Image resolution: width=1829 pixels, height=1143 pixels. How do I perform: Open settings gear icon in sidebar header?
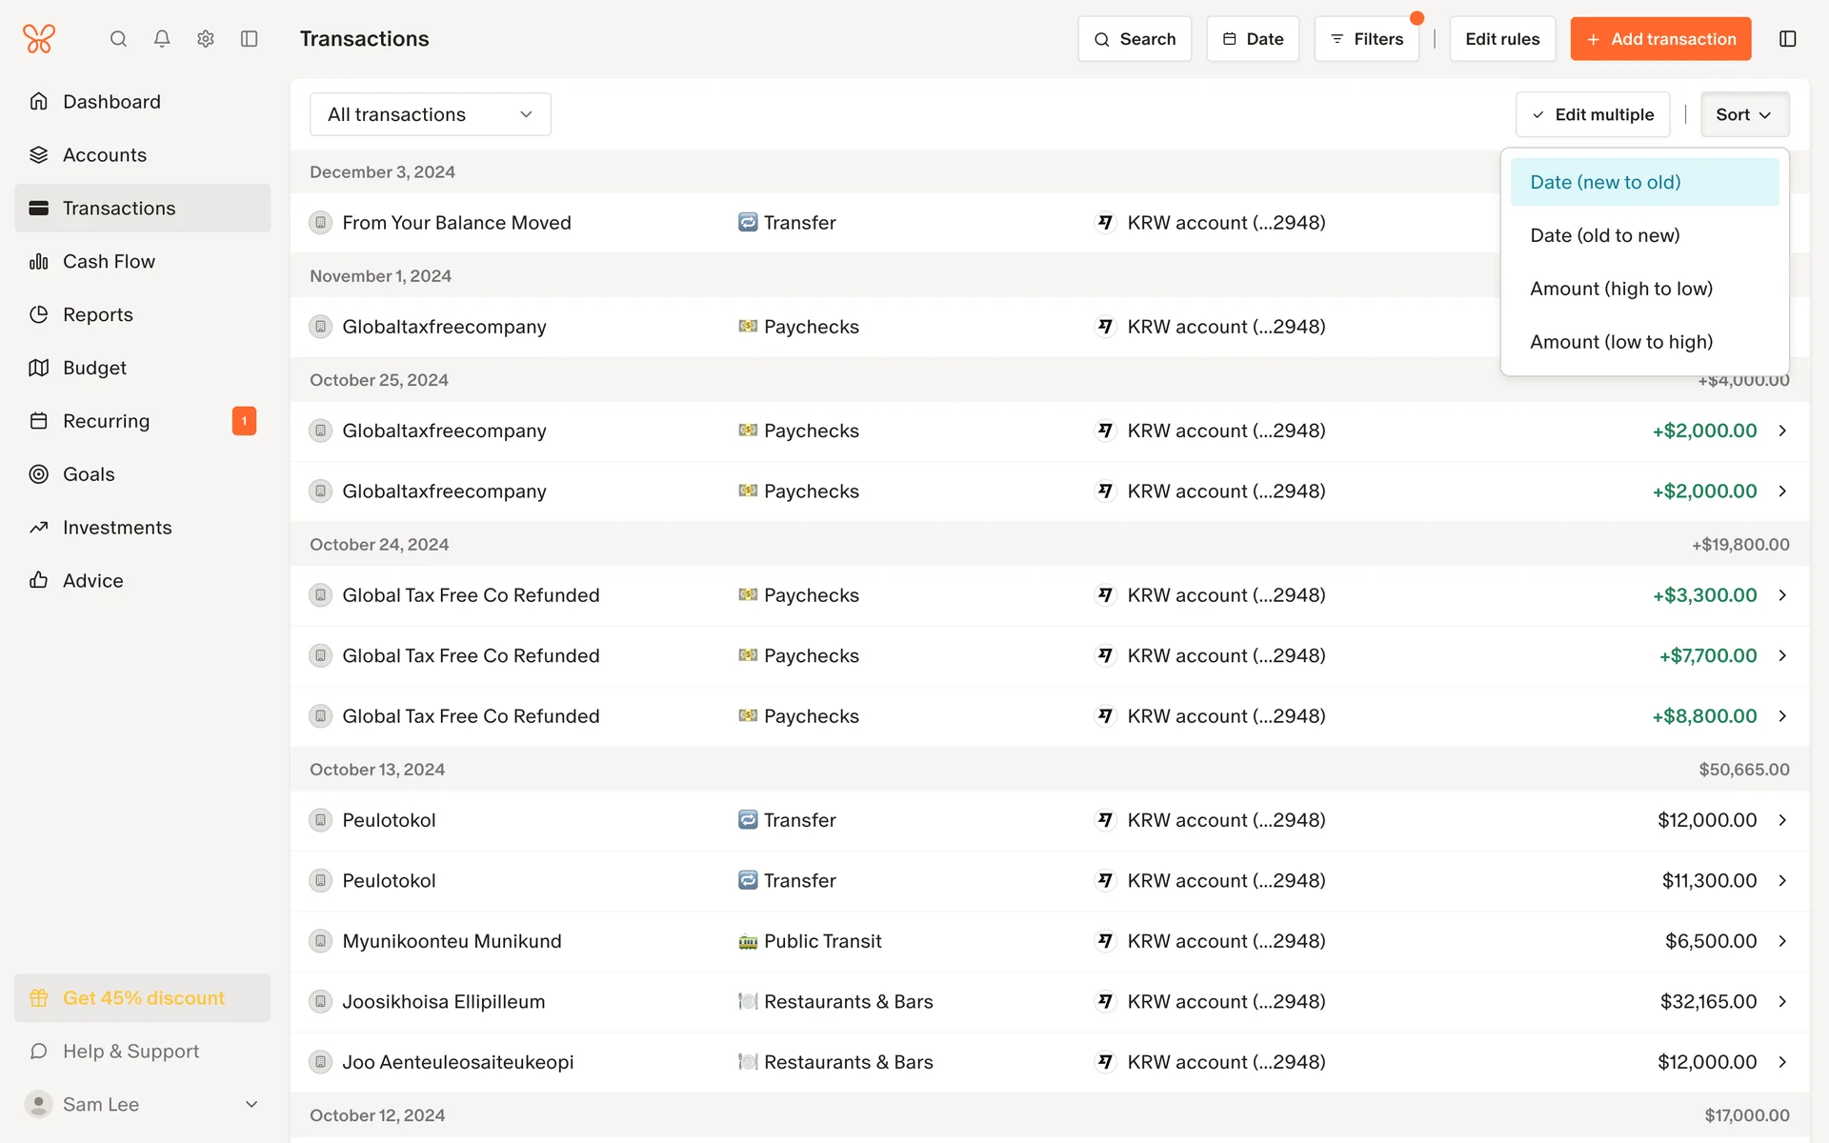pos(206,39)
